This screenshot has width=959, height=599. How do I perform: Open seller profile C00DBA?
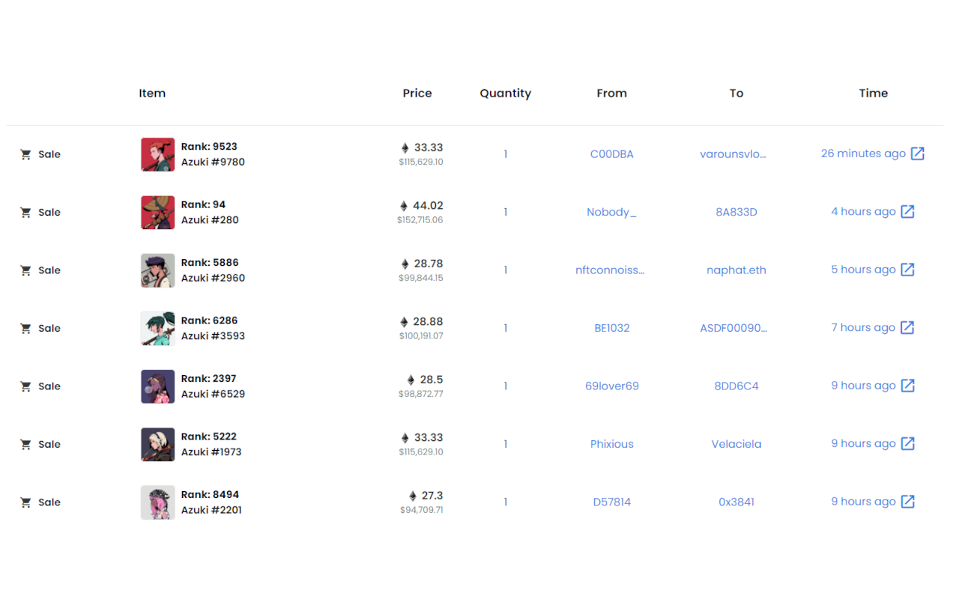click(612, 154)
